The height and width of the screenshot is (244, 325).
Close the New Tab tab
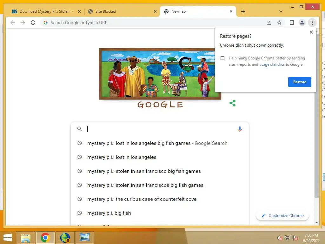(231, 11)
